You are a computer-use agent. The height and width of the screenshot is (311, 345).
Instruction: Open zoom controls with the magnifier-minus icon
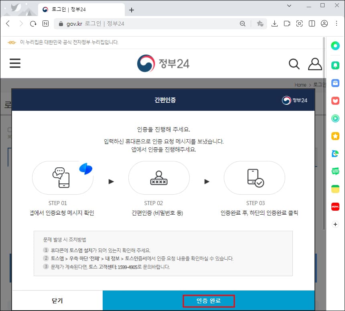(243, 24)
